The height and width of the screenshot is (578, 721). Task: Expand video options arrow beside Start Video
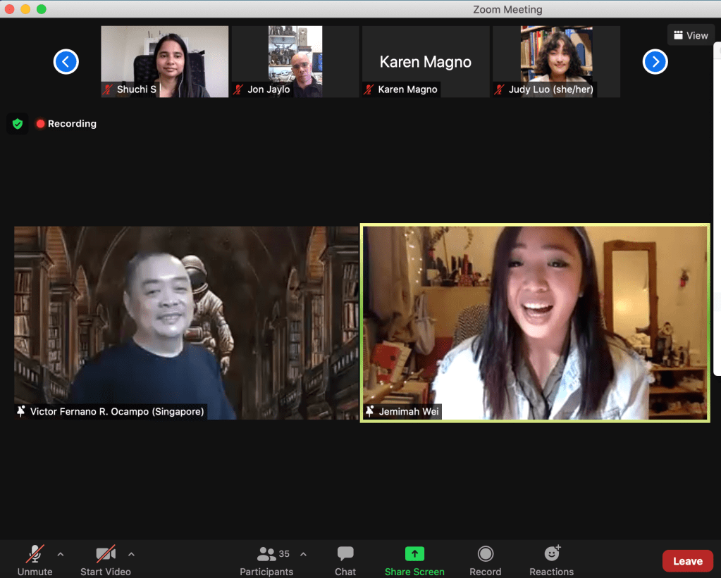tap(131, 554)
